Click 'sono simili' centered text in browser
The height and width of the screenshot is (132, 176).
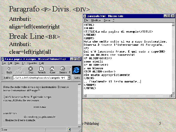40,107
